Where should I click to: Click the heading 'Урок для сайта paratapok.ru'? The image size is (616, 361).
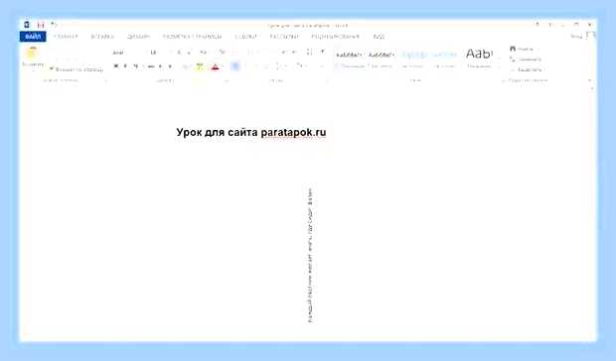[x=251, y=133]
